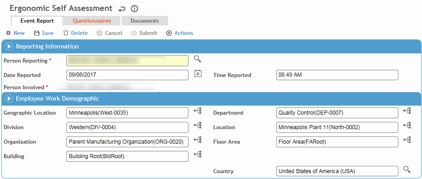Click the Submit button label

[x=148, y=33]
